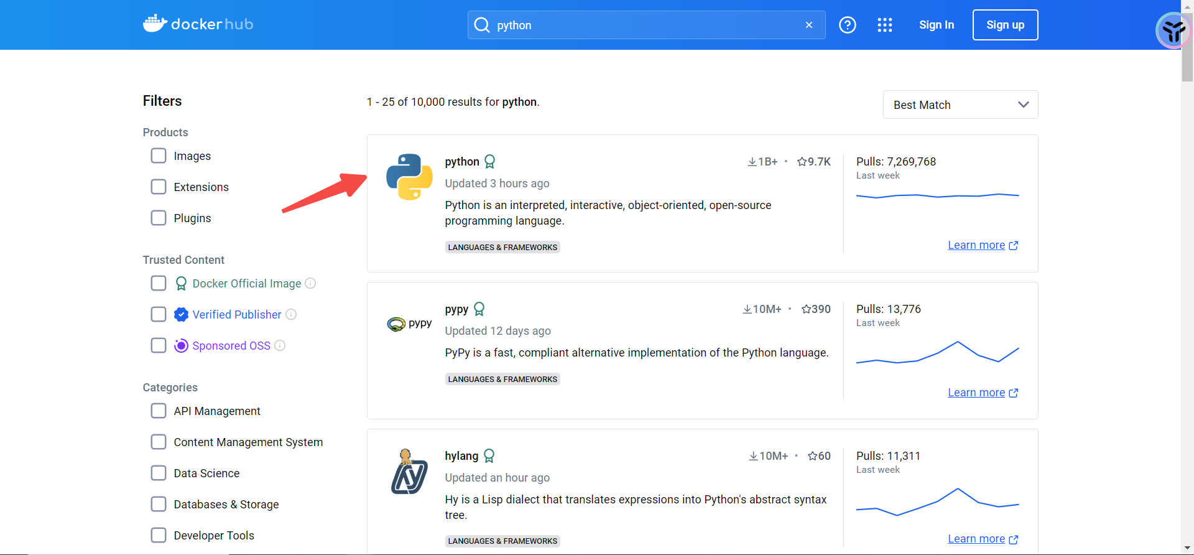Screen dimensions: 1194x555
Task: Click hylang's LANGUAGES & FRAMEWORKS tag
Action: (x=502, y=541)
